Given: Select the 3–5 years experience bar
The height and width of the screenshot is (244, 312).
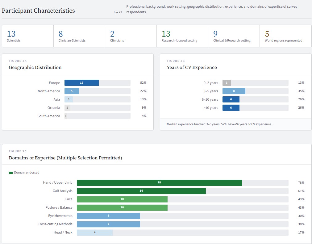Looking at the screenshot, I should (x=234, y=91).
